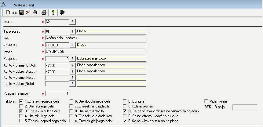This screenshot has height=127, width=263.
Task: Click the Podjetje number field showing 3
Action: point(57,59)
